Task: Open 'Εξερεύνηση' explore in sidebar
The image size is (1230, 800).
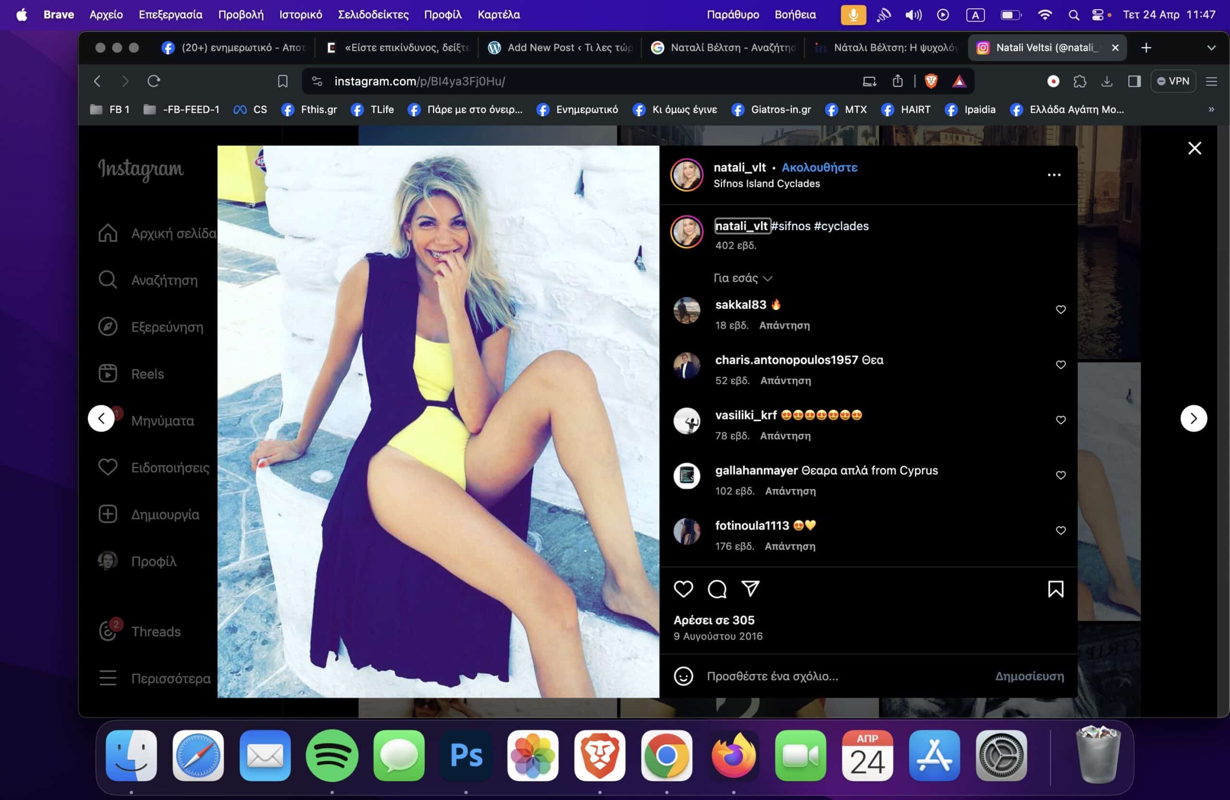Action: tap(151, 327)
